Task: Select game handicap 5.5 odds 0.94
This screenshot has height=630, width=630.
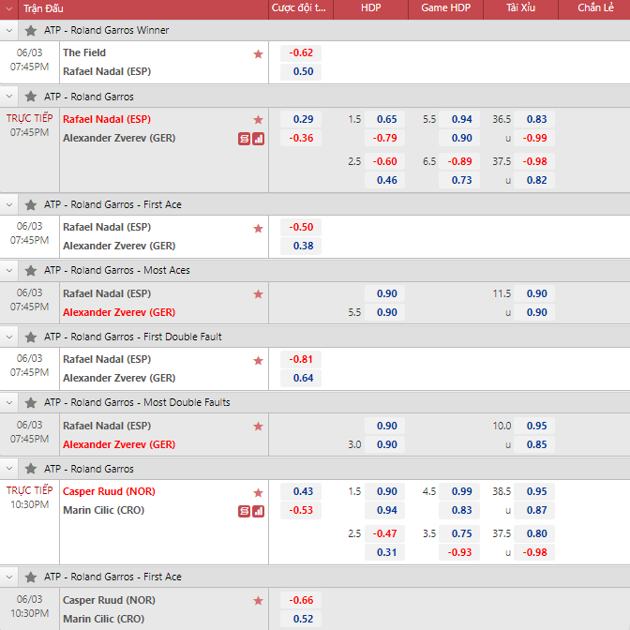Action: pyautogui.click(x=459, y=119)
